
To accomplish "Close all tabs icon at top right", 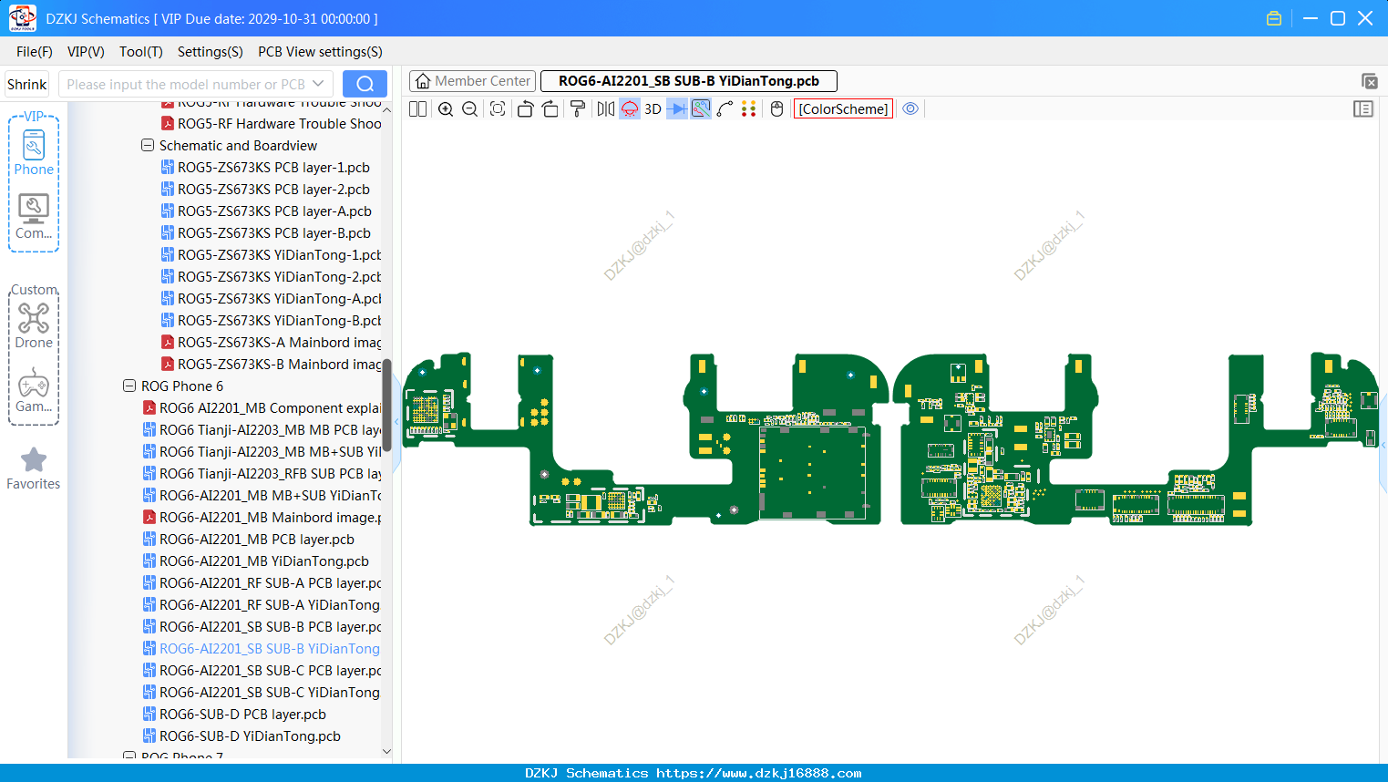I will coord(1369,81).
